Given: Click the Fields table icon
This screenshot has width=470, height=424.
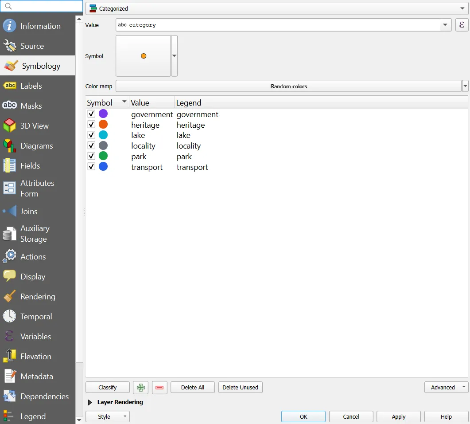Looking at the screenshot, I should (9, 165).
